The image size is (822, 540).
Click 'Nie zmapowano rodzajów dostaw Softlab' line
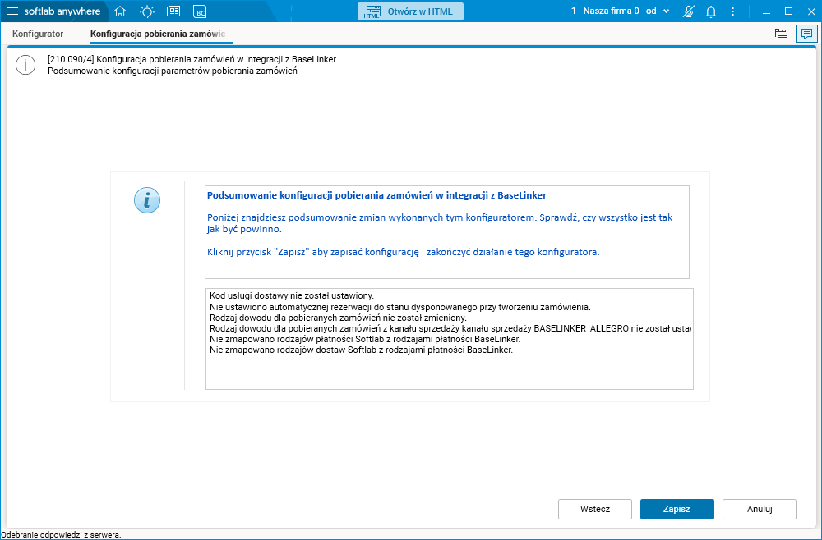tap(361, 350)
